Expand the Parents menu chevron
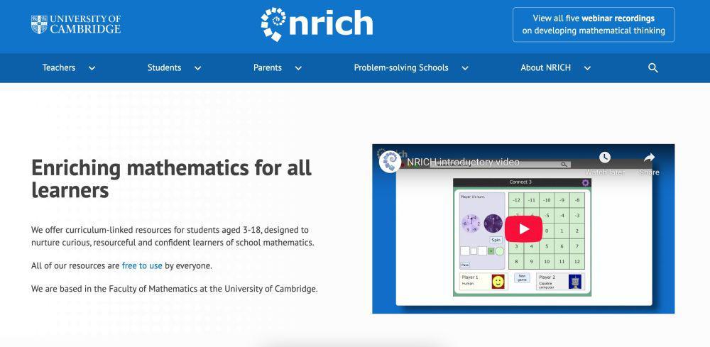Screen dimensions: 710x347 coord(298,68)
